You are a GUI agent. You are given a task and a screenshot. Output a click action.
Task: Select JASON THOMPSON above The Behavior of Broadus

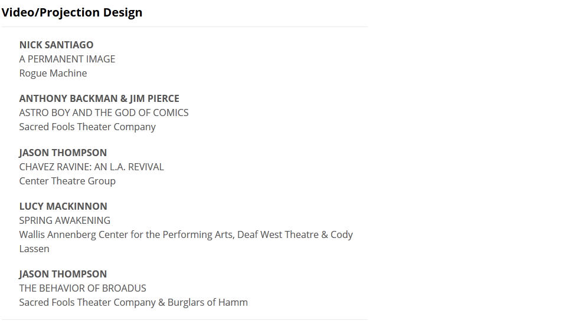pos(63,274)
